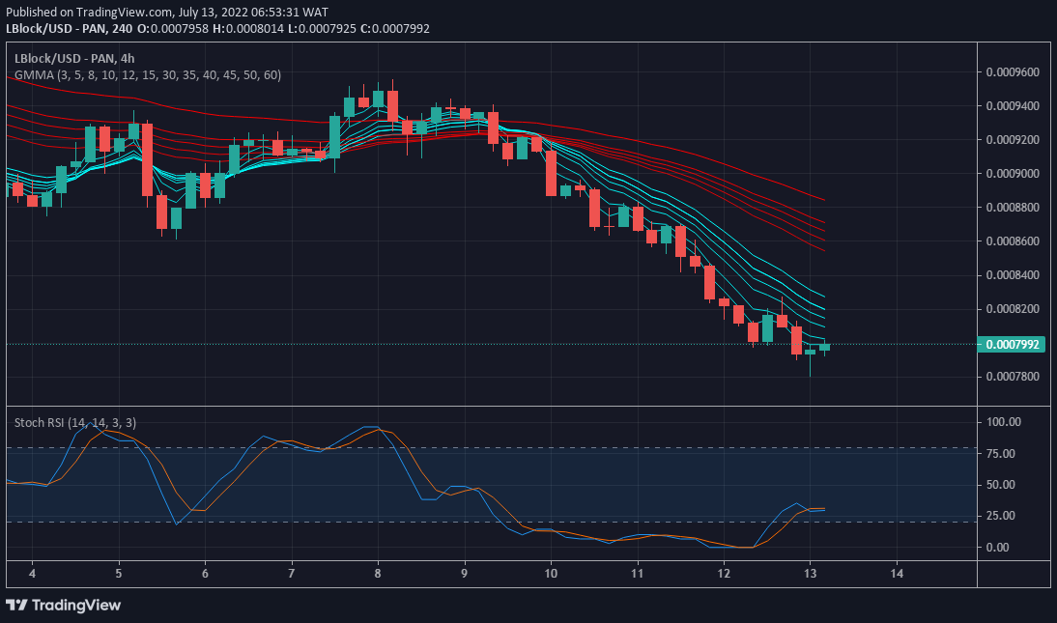Viewport: 1057px width, 623px height.
Task: Click the 0.0008200 price axis label
Action: point(1012,309)
